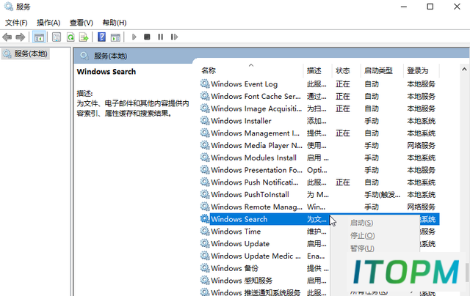Click the highlighted Windows Search service name
The width and height of the screenshot is (470, 296).
click(239, 219)
